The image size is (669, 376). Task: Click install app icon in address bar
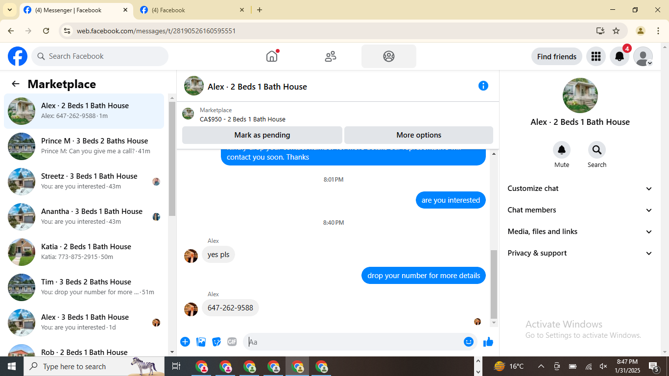pos(600,31)
